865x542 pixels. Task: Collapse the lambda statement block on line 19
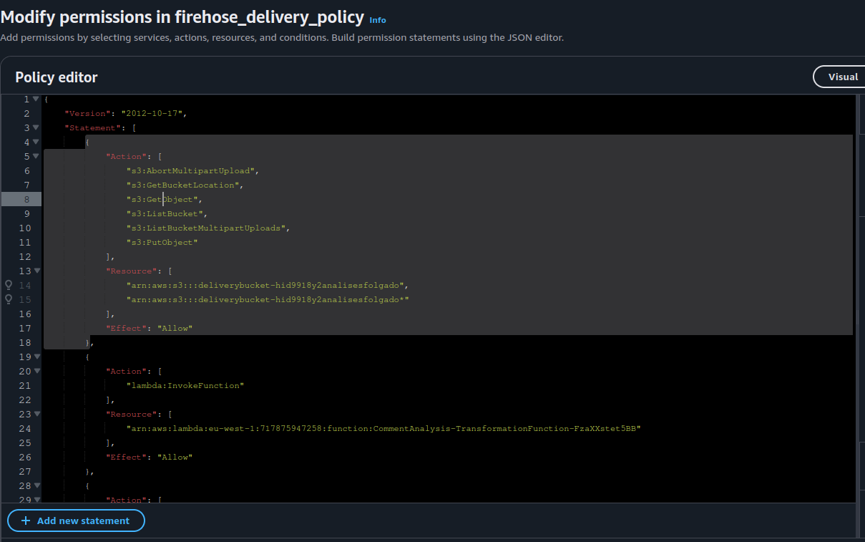coord(36,357)
